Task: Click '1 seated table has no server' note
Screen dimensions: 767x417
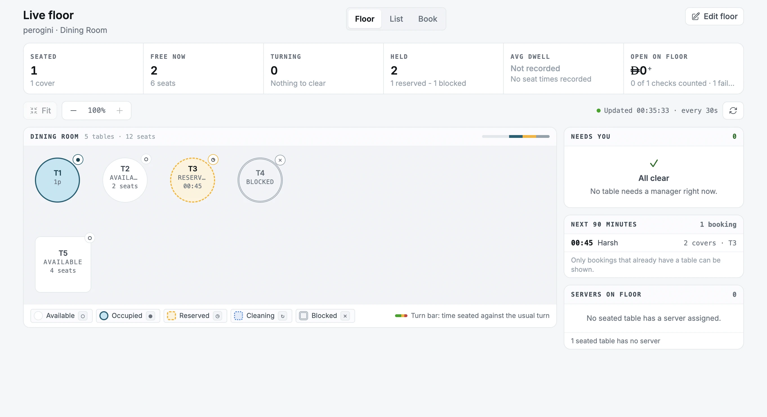Action: pyautogui.click(x=616, y=341)
